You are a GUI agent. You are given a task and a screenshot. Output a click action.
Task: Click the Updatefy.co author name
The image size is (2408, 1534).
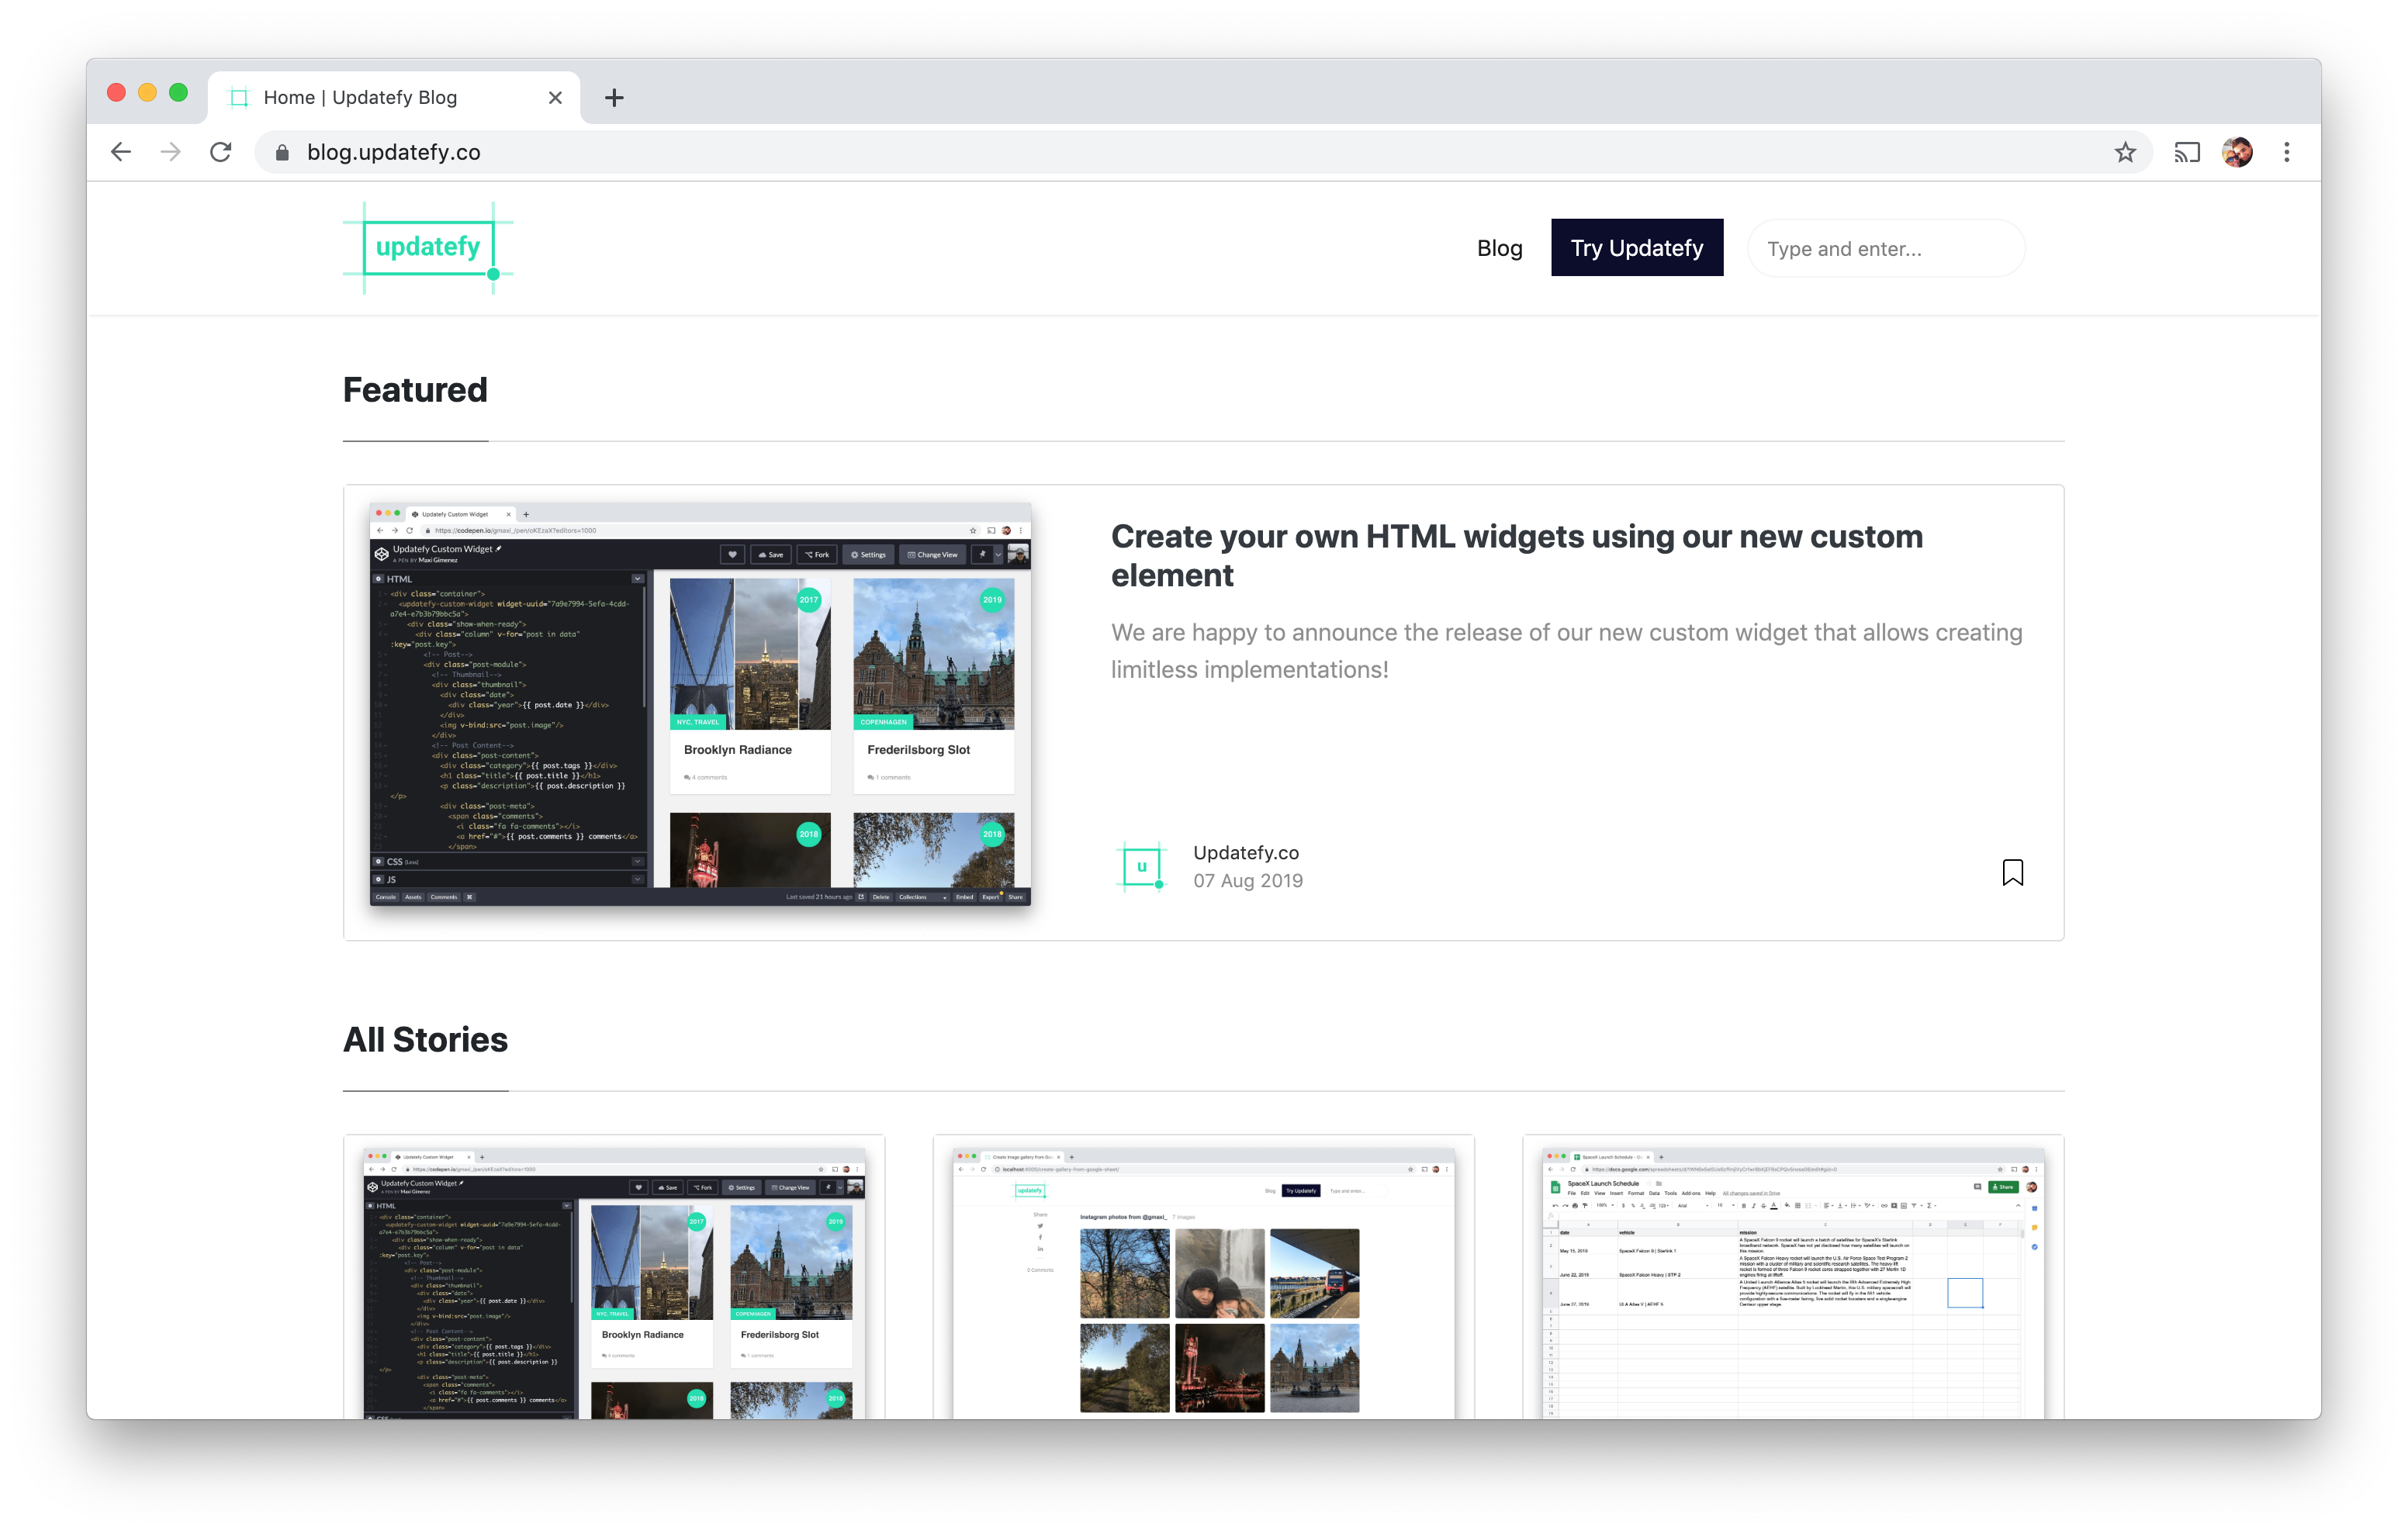point(1245,852)
